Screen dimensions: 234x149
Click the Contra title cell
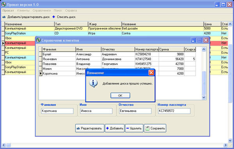[x=163, y=33]
